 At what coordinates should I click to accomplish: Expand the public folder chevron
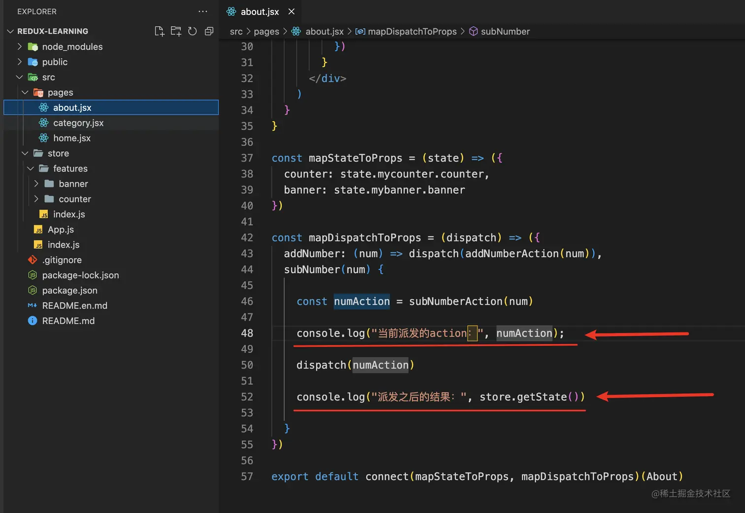pos(19,62)
